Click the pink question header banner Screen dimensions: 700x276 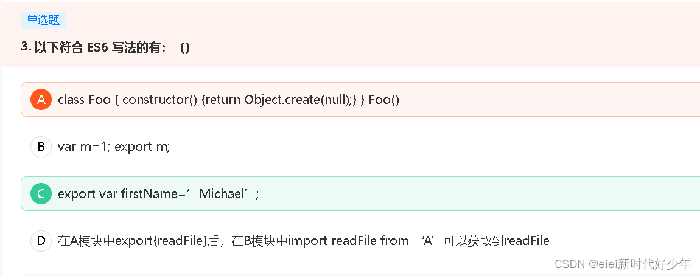pos(351,34)
